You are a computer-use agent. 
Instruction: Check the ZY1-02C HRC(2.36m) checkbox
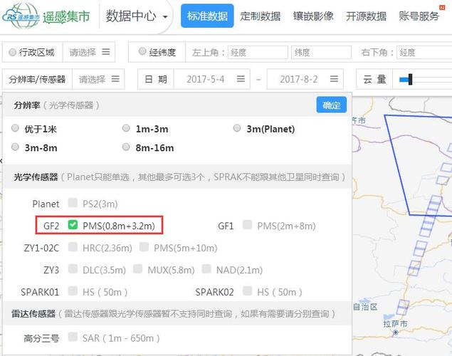[73, 247]
